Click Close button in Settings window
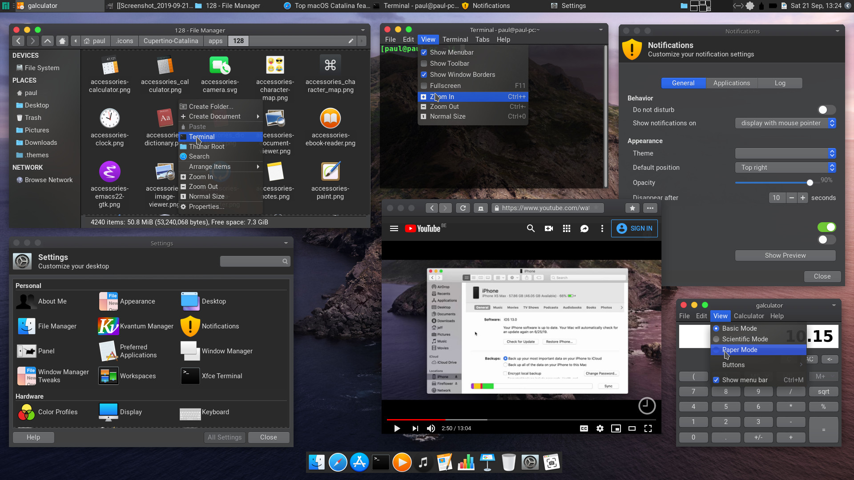 coord(269,437)
